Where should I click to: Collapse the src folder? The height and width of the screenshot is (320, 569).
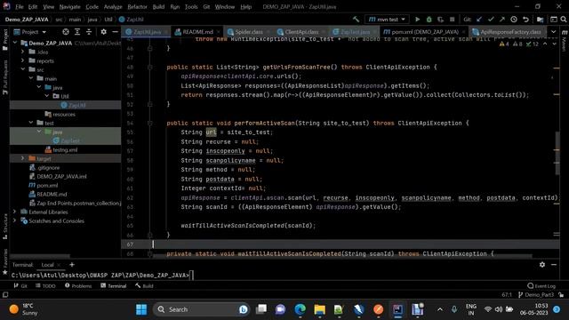23,69
